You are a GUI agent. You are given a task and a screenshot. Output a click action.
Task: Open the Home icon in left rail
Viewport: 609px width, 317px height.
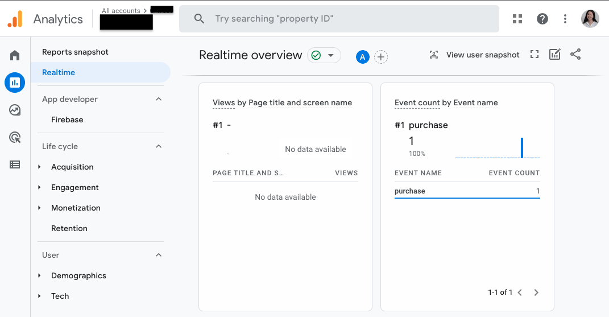pos(15,55)
